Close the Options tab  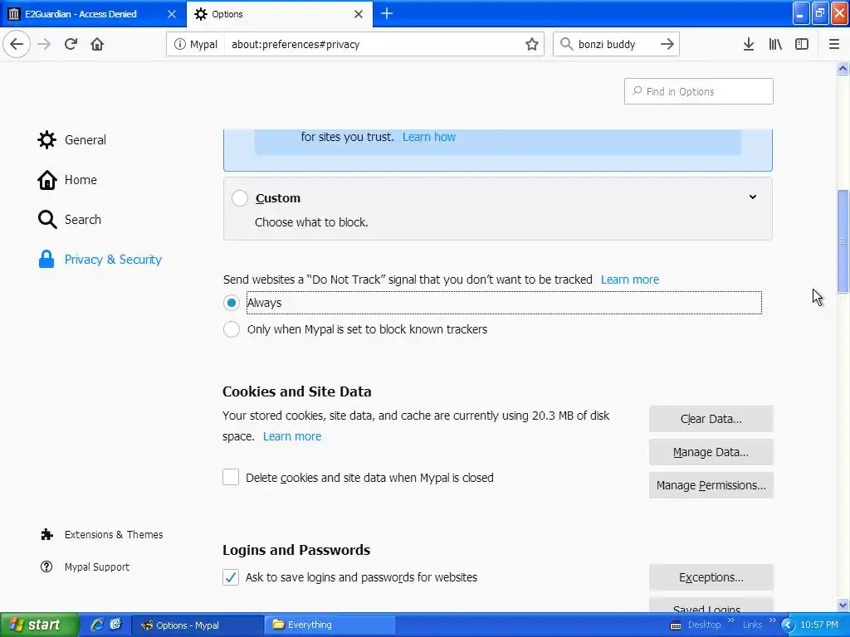tap(359, 14)
